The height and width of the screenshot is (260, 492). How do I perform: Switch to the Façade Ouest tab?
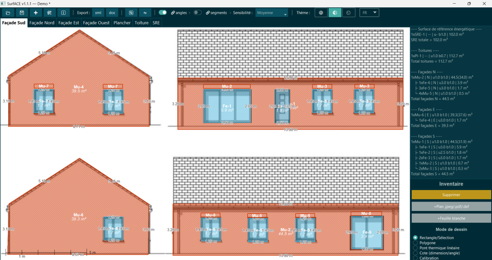tap(96, 23)
